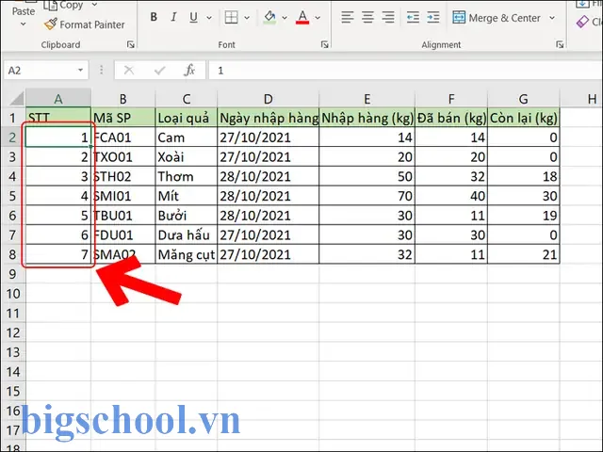The height and width of the screenshot is (452, 603).
Task: Select column G header
Action: (524, 99)
